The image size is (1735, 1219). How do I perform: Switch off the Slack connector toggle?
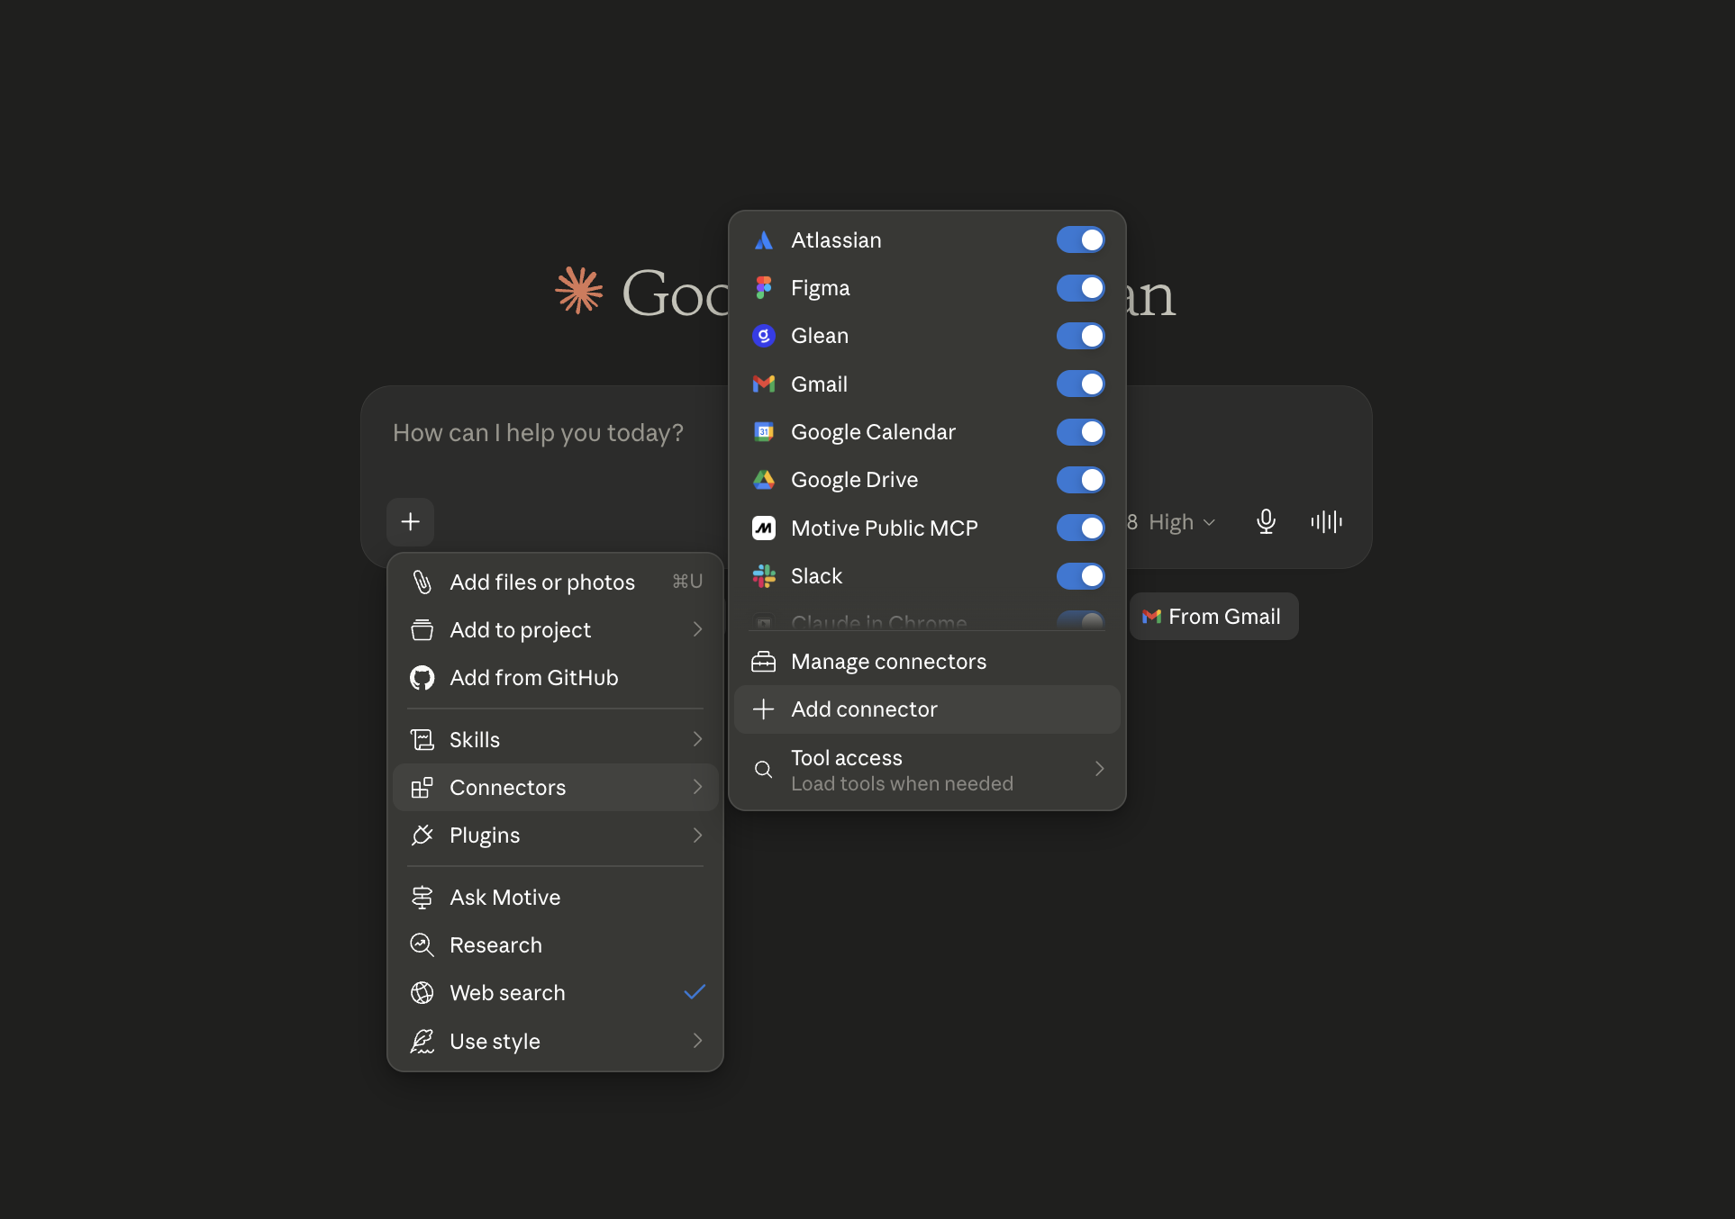1081,576
